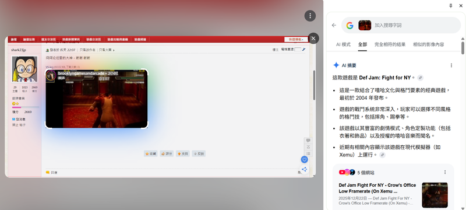Click the user icon beside 發表於
The width and height of the screenshot is (466, 210).
(x=47, y=50)
